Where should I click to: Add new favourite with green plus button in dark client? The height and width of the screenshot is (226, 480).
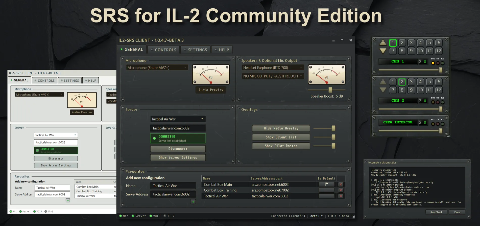193,202
